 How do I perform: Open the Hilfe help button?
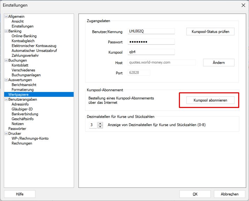[20, 194]
